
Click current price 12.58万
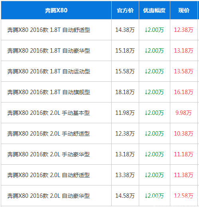(x=183, y=196)
